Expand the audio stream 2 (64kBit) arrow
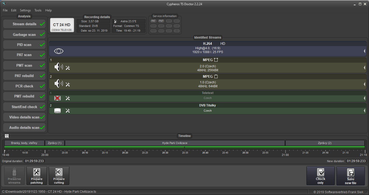Image resolution: width=369 pixels, height=195 pixels. click(x=364, y=84)
